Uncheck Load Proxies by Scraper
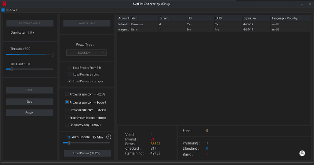 point(69,81)
